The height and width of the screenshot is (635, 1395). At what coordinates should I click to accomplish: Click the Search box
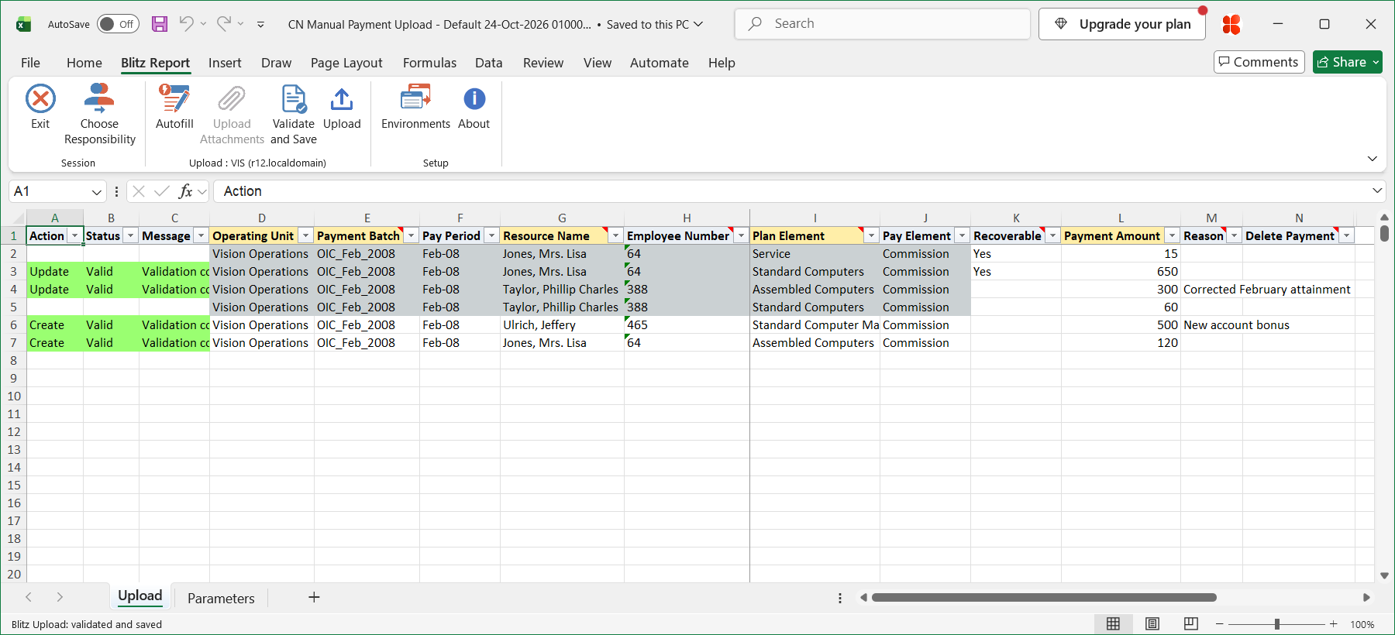tap(882, 24)
